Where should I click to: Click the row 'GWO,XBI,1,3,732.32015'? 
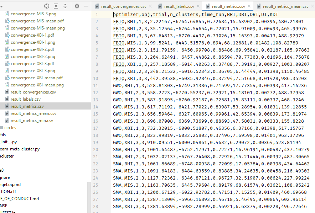pos(208,128)
